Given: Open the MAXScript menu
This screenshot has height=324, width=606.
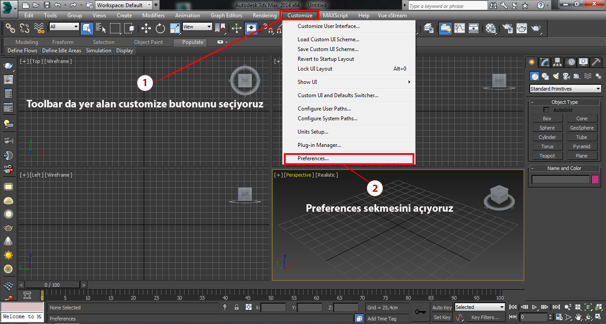Looking at the screenshot, I should (335, 16).
